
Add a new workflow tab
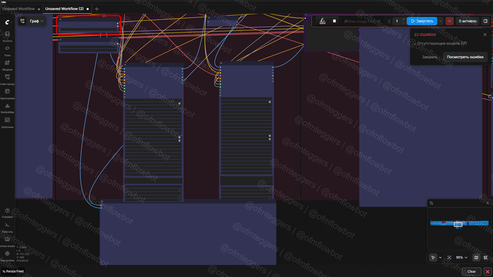tap(97, 9)
